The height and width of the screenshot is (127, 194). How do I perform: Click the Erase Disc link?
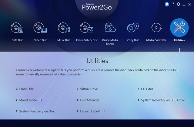point(26,89)
